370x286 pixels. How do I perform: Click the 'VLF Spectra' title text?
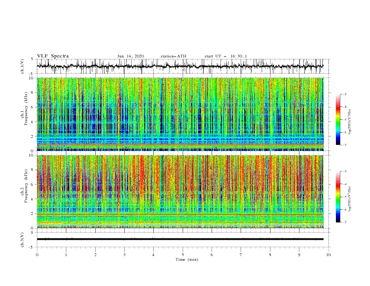click(x=53, y=56)
